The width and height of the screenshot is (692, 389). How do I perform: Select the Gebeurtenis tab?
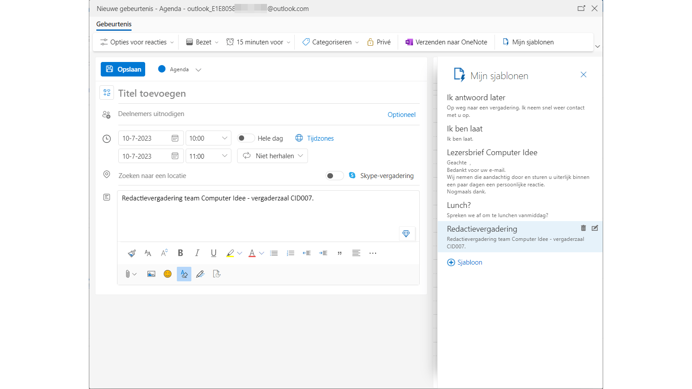(114, 24)
